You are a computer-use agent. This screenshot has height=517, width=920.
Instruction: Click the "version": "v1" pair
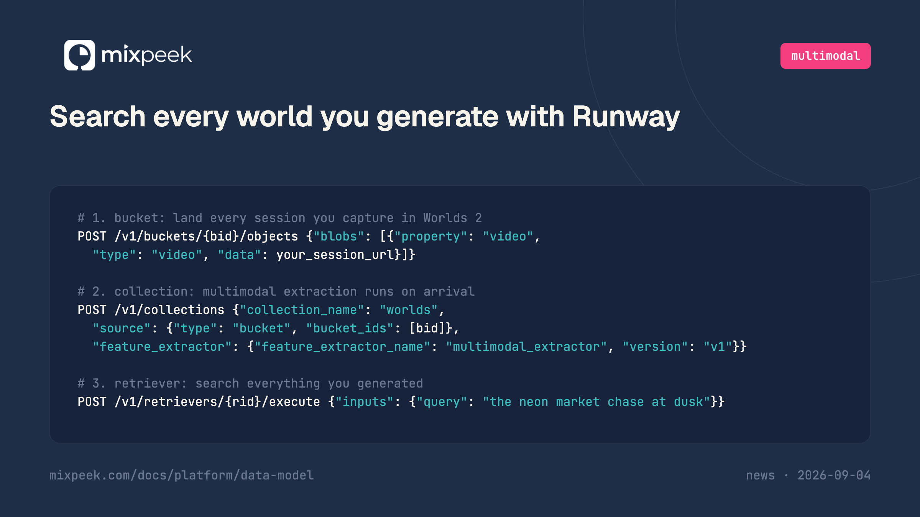tap(677, 347)
